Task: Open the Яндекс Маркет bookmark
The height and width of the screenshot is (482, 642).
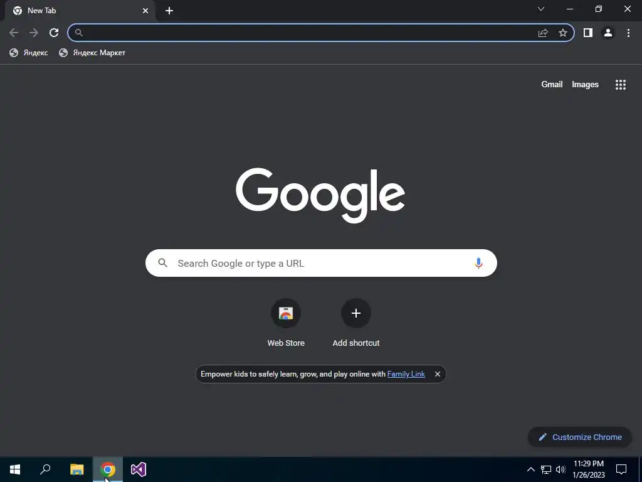Action: click(x=92, y=53)
